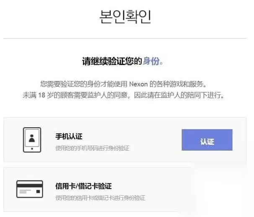Viewport: 254px width, 217px height.
Task: Select the 手机认证 title
Action: pos(69,136)
